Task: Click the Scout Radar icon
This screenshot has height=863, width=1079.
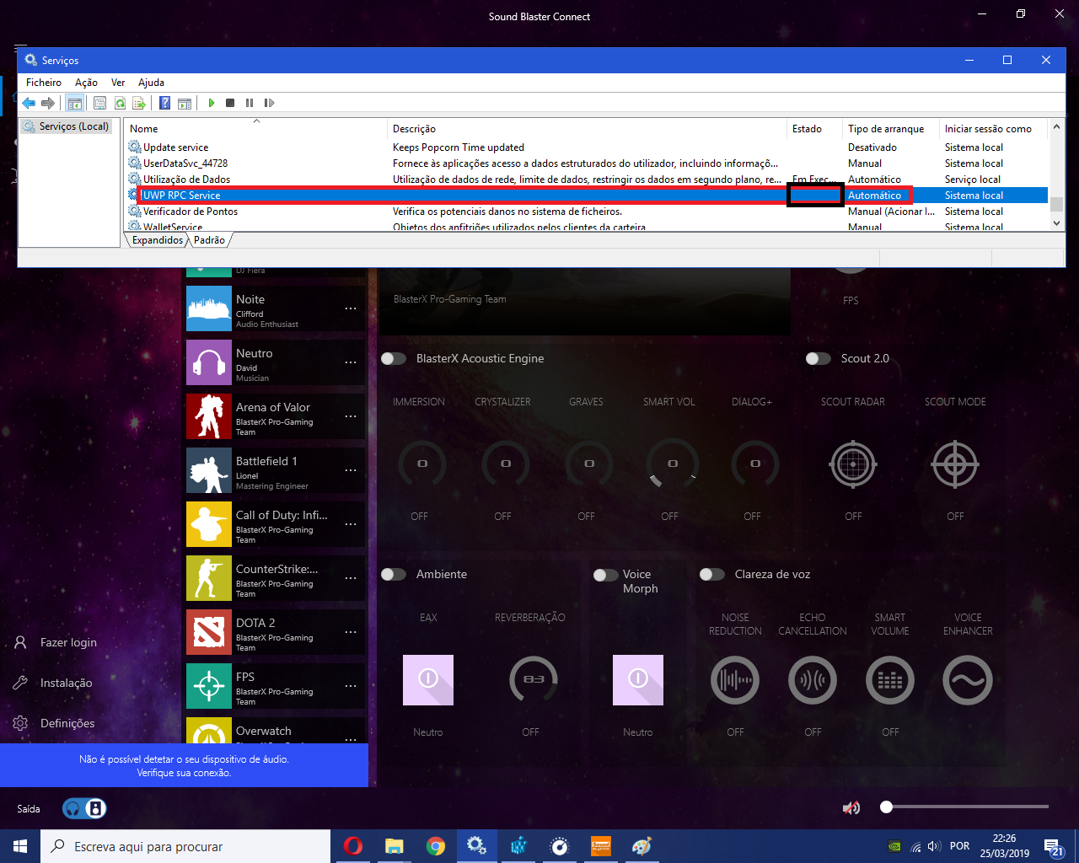Action: coord(853,464)
